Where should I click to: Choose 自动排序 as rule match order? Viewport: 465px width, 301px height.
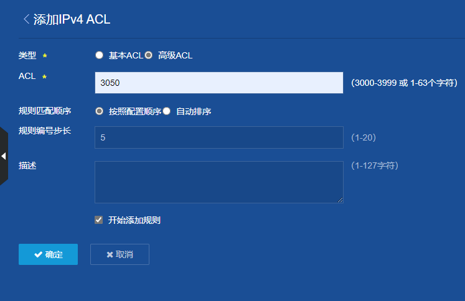point(167,111)
